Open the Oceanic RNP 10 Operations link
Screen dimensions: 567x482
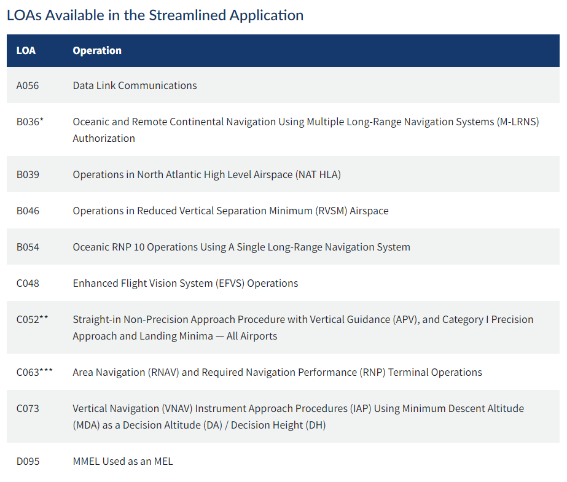pos(241,247)
